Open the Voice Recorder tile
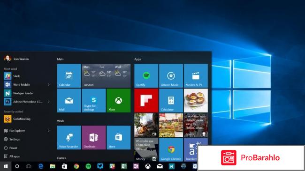 tap(69, 138)
